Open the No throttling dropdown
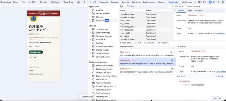 tap(56, 2)
